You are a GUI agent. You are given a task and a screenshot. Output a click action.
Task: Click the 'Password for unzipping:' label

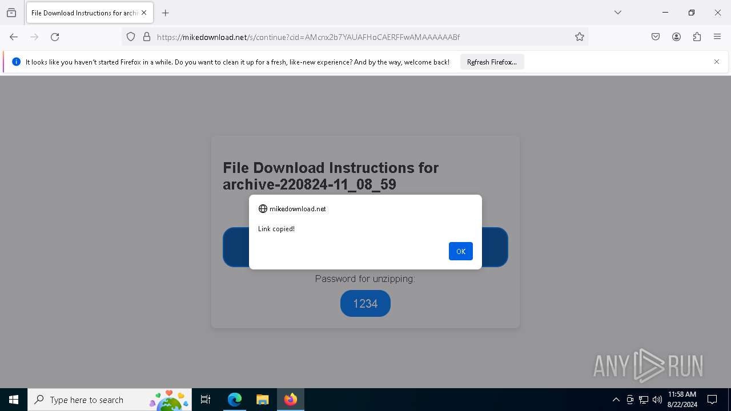pos(365,279)
